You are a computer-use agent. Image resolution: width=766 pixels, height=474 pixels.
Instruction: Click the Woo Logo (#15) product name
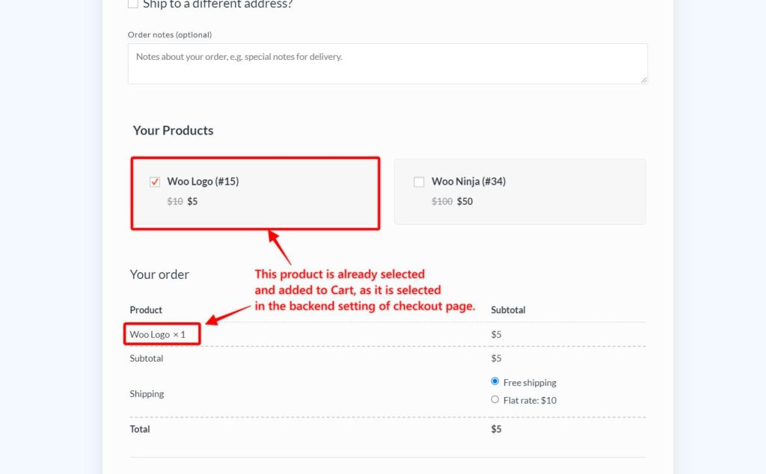pyautogui.click(x=203, y=181)
